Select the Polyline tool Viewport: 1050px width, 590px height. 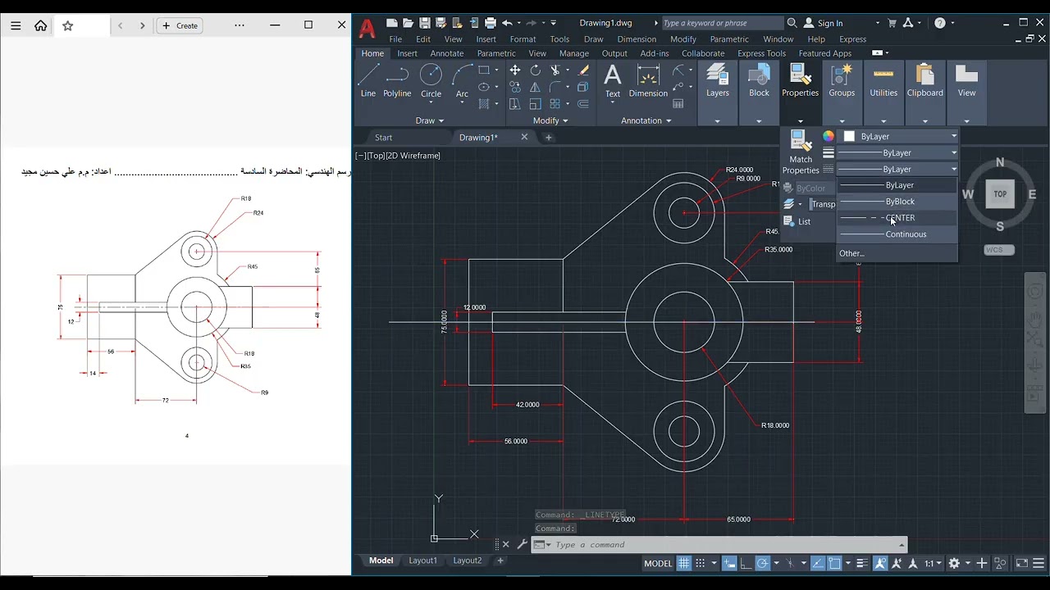pos(397,80)
